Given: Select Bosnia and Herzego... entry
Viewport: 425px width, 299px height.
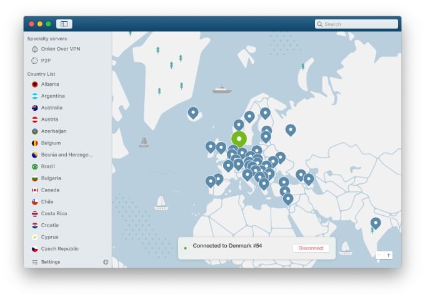Looking at the screenshot, I should coord(67,155).
